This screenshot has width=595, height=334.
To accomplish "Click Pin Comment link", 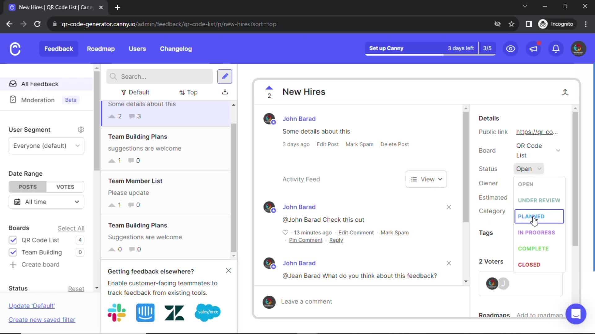I will pyautogui.click(x=306, y=240).
